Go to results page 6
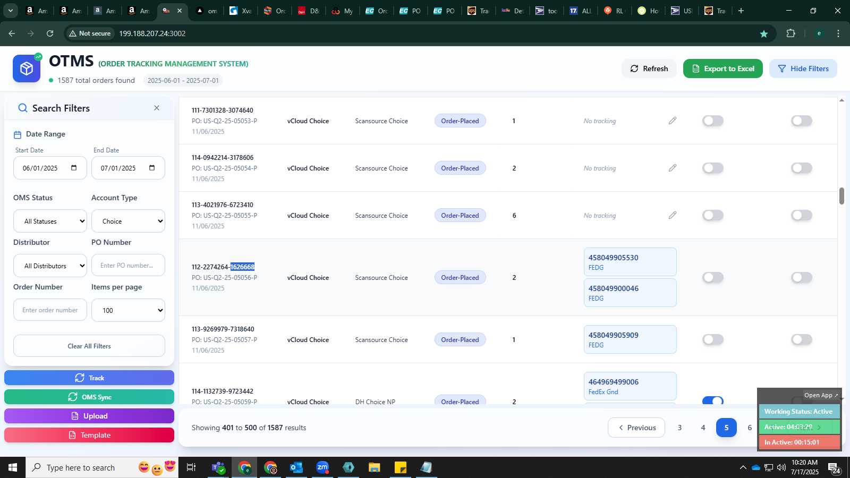Screen dimensions: 850x478 pyautogui.click(x=750, y=428)
